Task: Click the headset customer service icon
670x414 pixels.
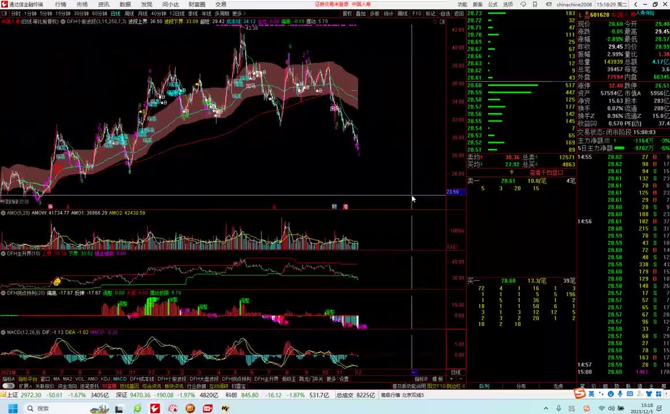Action: pos(523,4)
